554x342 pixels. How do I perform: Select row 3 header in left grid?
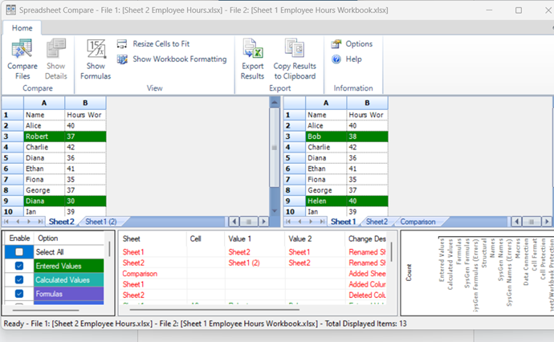(x=13, y=136)
